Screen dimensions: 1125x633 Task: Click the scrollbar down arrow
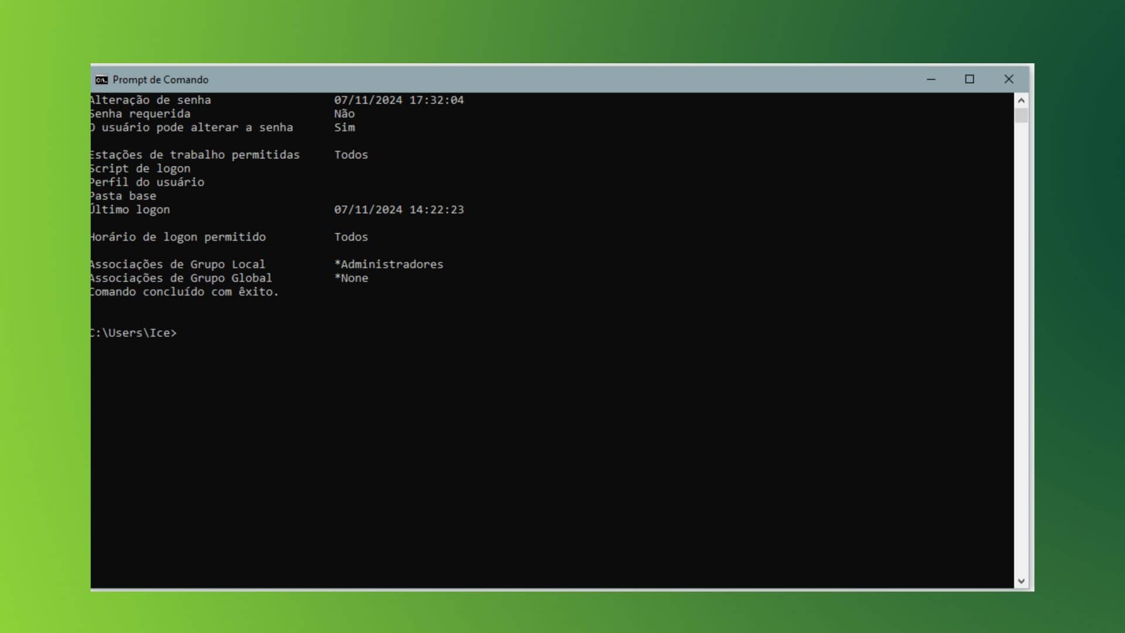(x=1021, y=581)
